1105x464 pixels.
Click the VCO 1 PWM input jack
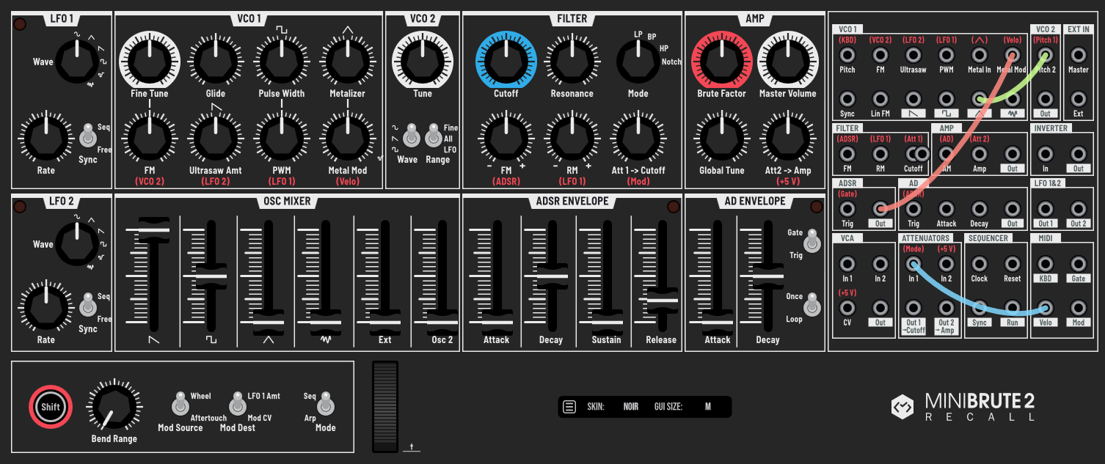946,56
